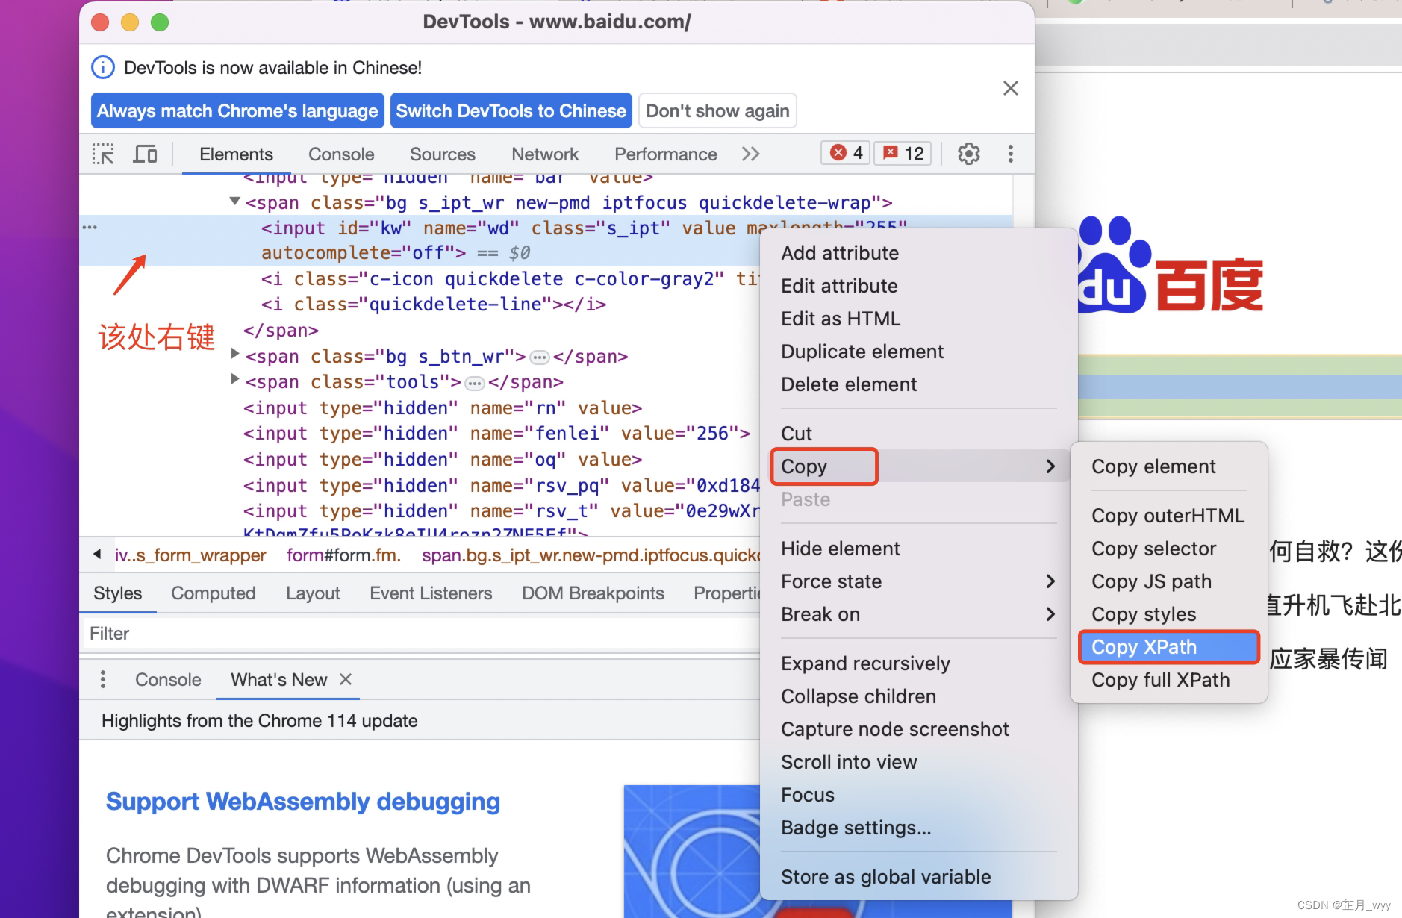
Task: Switch to the Elements tab
Action: tap(236, 154)
